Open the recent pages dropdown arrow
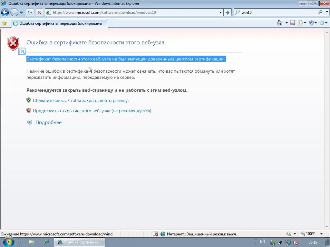 click(21, 13)
